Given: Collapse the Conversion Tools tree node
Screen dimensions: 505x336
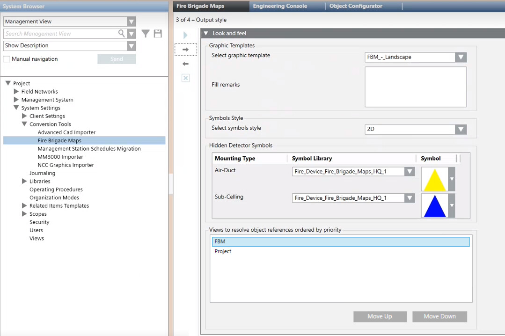Looking at the screenshot, I should 24,124.
